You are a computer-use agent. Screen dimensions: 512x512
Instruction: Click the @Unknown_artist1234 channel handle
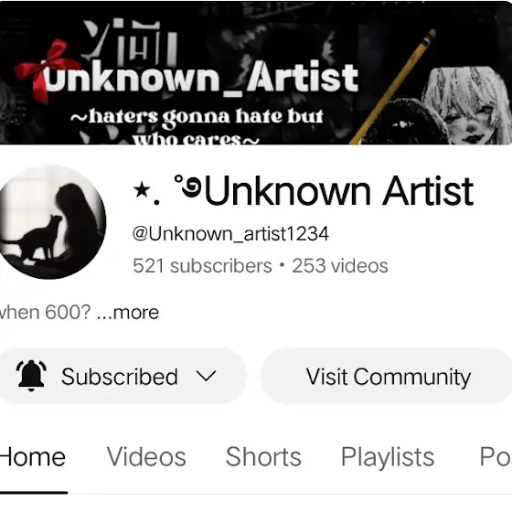tap(230, 234)
